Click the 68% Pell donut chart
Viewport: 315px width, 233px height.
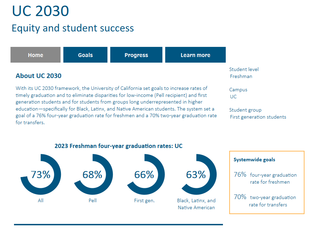(92, 174)
